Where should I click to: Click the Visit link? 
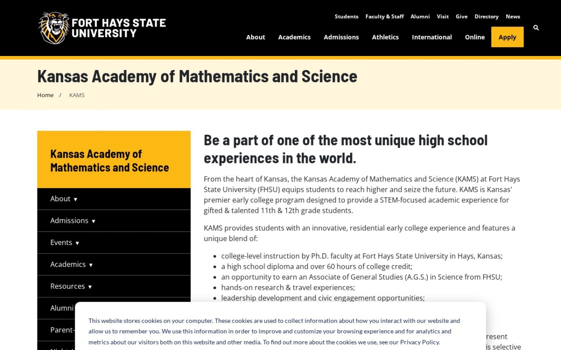(x=443, y=16)
